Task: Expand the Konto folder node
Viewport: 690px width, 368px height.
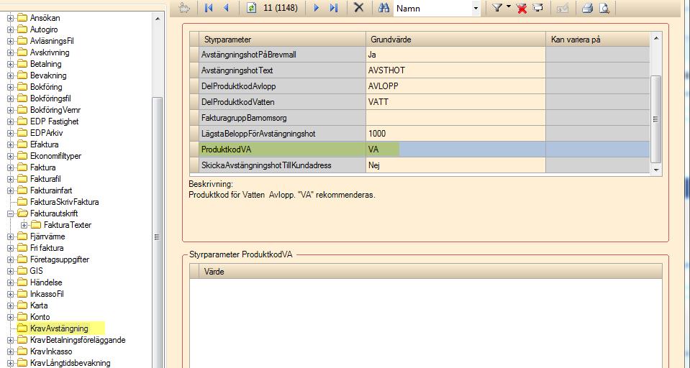Action: 11,316
